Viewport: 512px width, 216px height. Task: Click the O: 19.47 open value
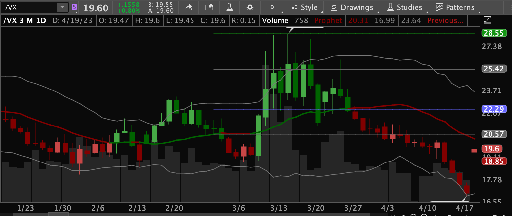point(114,21)
